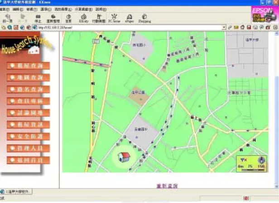Click the small house icon in address toolbar

tap(242, 27)
